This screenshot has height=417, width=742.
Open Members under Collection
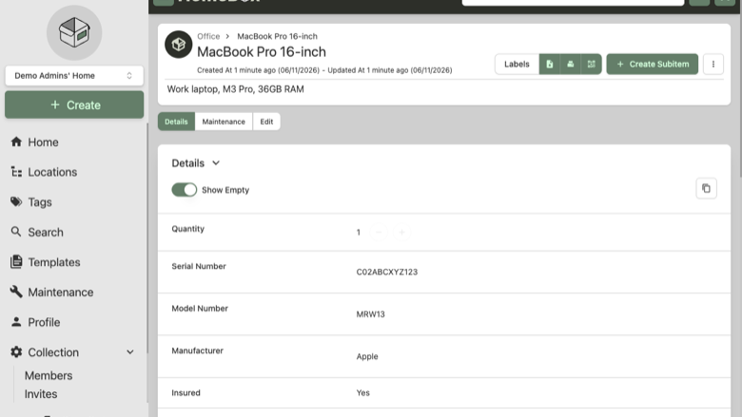pos(49,375)
